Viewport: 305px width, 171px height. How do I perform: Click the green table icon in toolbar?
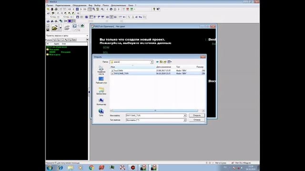[x=132, y=9]
